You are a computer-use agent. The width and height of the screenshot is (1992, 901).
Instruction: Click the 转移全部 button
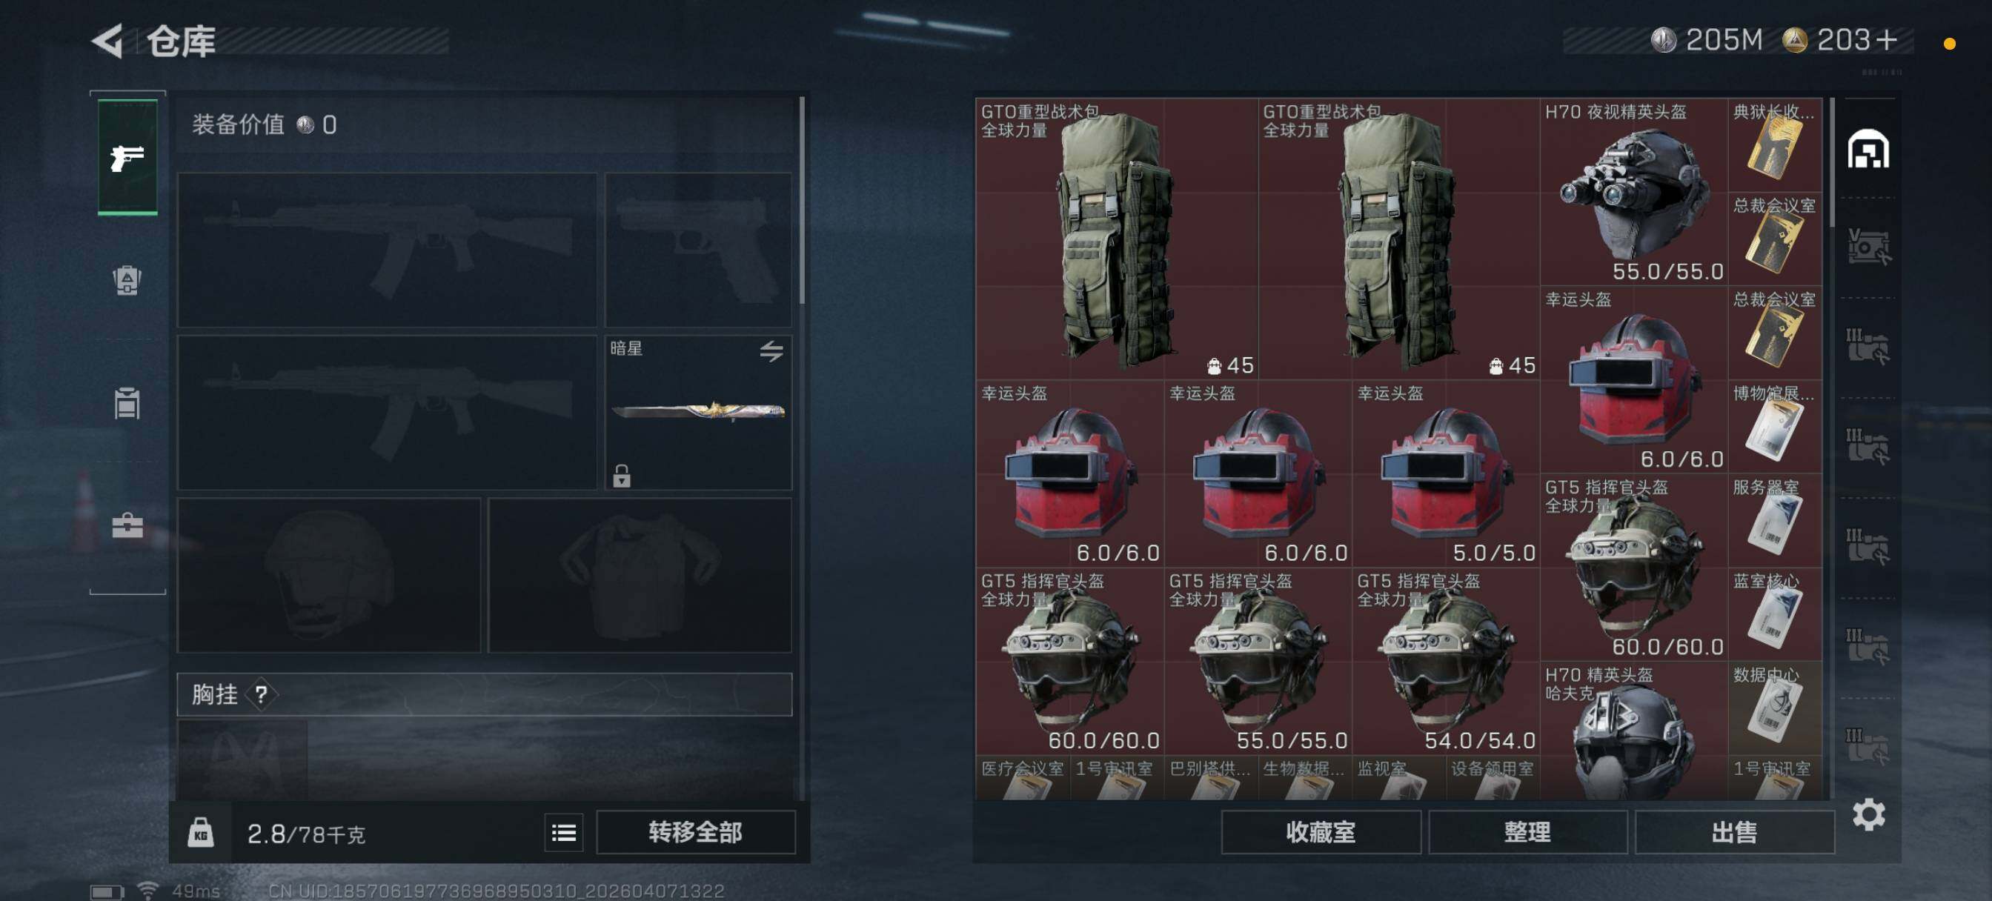[695, 832]
